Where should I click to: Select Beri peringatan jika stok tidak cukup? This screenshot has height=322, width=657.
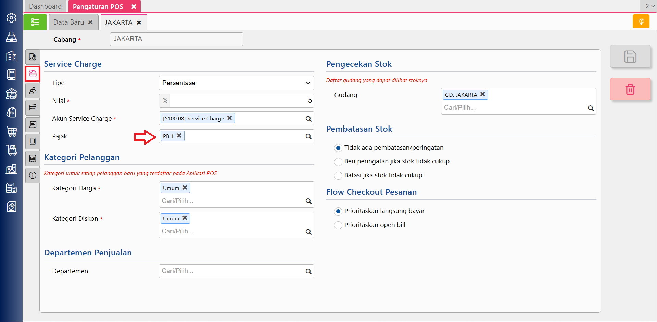338,162
